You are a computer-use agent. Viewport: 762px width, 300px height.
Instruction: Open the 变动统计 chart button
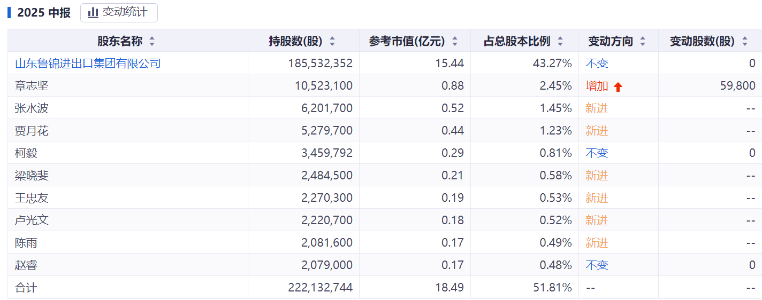(x=119, y=12)
